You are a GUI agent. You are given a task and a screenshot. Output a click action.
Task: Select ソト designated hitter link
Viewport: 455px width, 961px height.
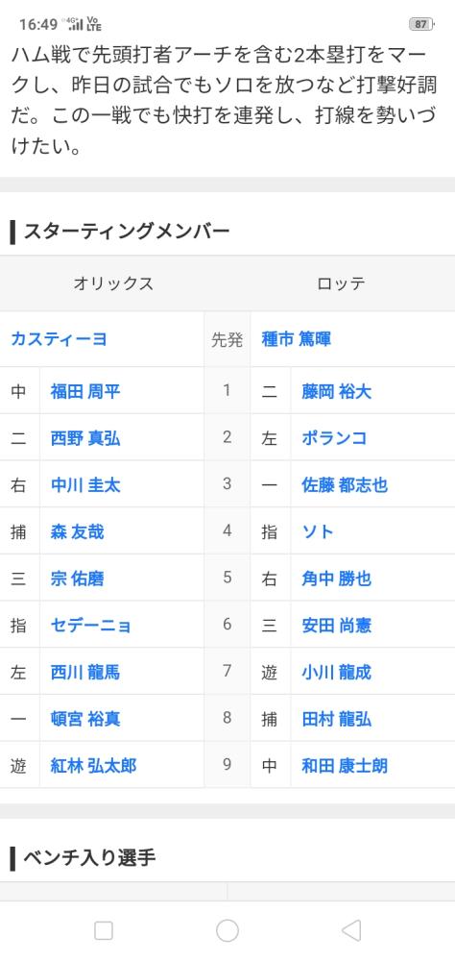point(317,531)
